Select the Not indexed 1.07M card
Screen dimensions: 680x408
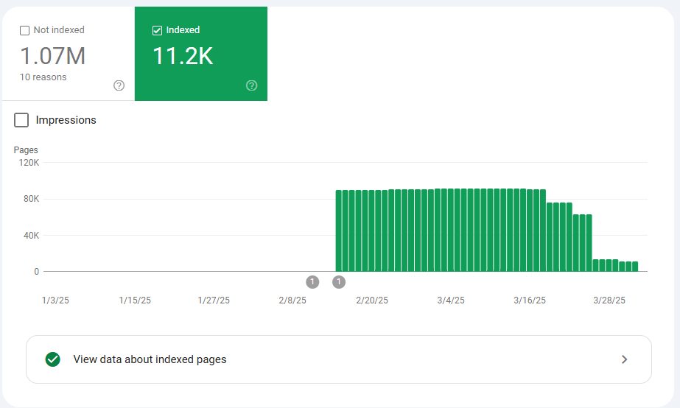[x=69, y=54]
